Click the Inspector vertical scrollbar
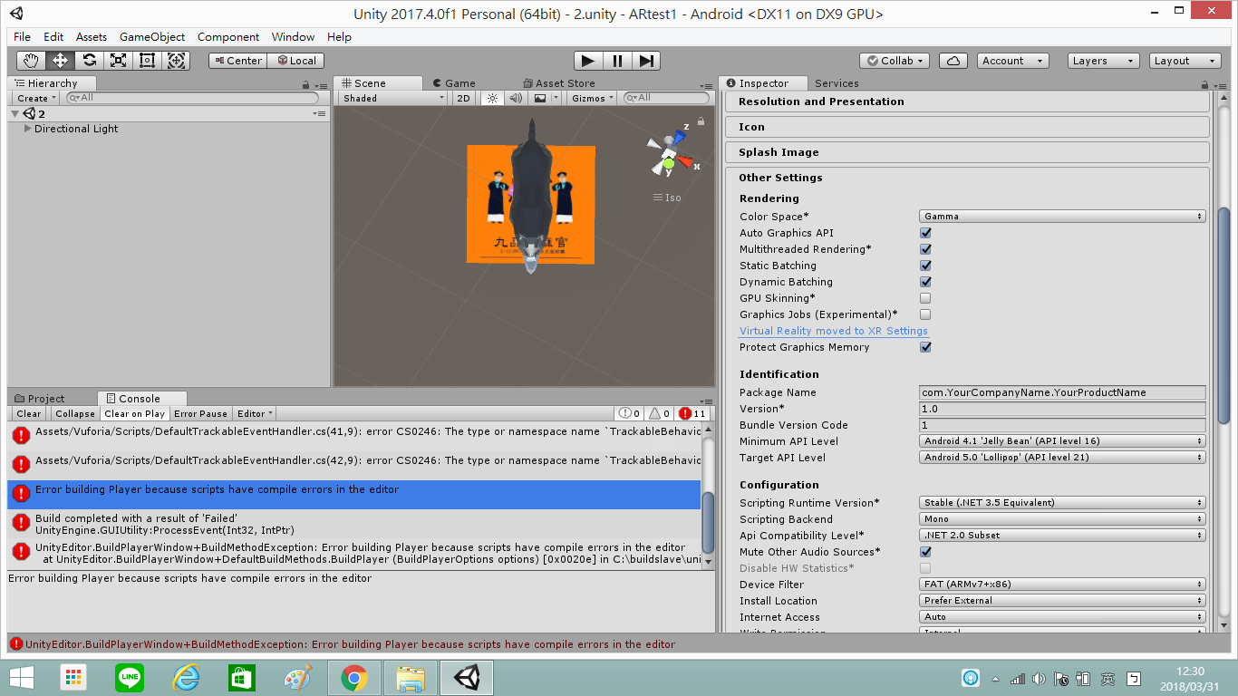Screen dimensions: 1238x696 click(1223, 315)
